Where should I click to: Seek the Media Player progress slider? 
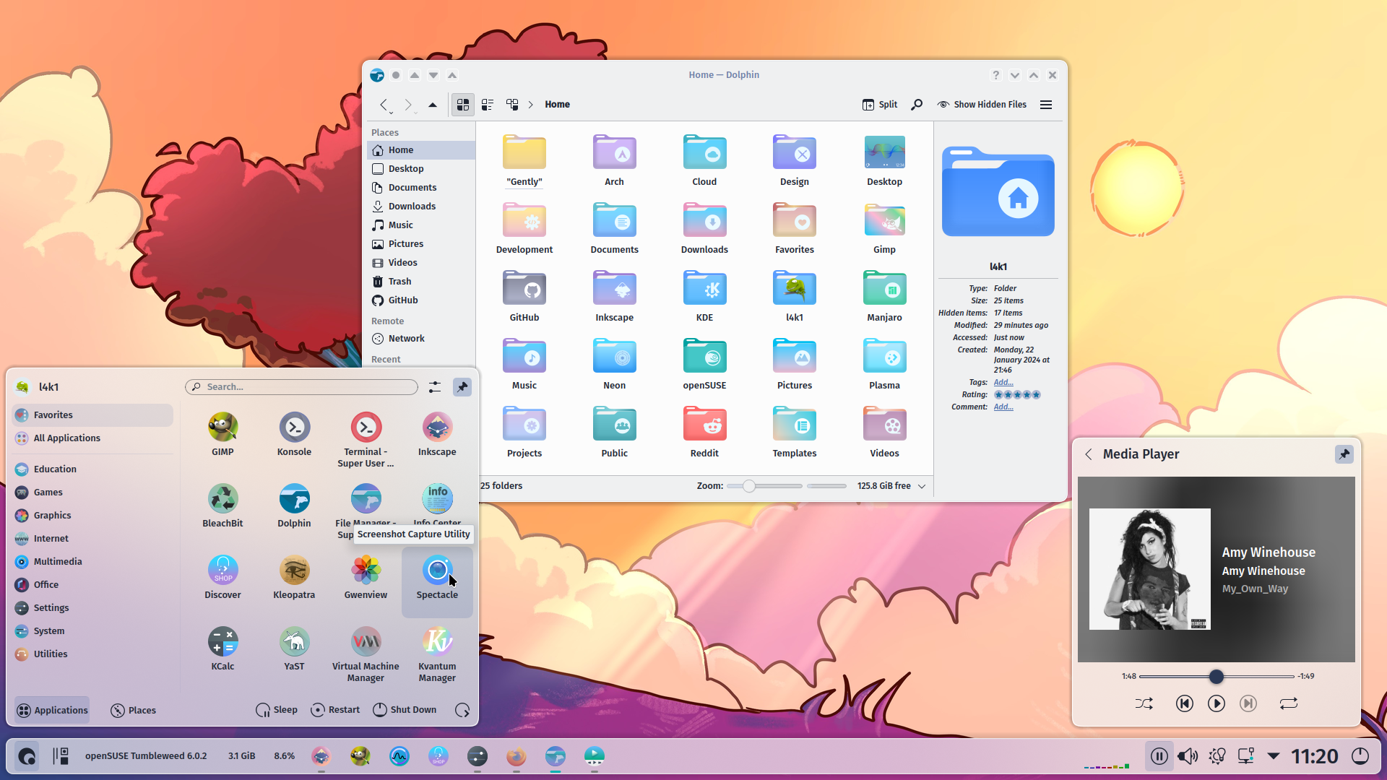[x=1217, y=677]
